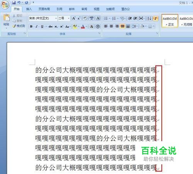This screenshot has width=193, height=174.
Task: Redo the action in quick access toolbar
Action: pos(27,2)
